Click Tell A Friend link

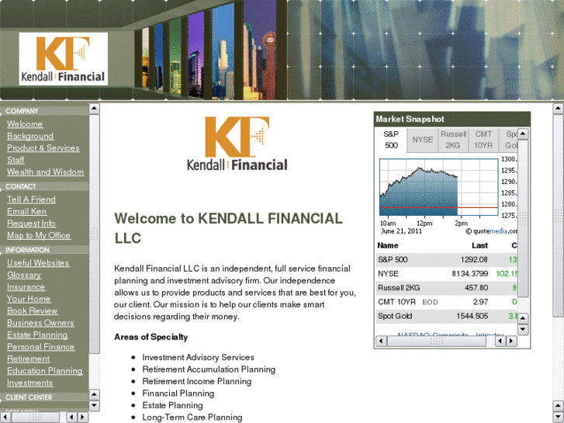coord(31,199)
